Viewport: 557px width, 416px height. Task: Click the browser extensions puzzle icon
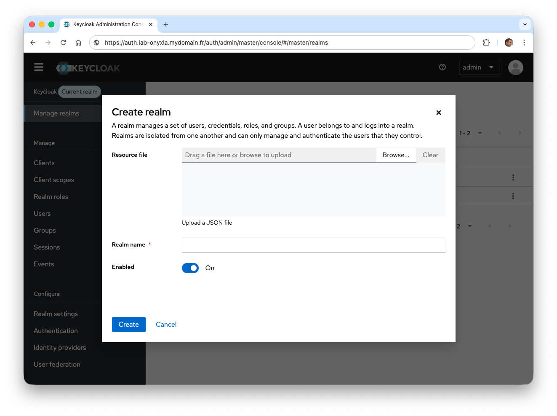pyautogui.click(x=486, y=43)
